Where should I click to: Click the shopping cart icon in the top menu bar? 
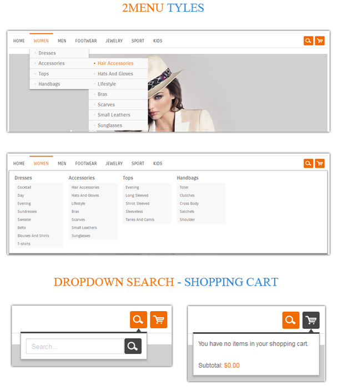[320, 40]
